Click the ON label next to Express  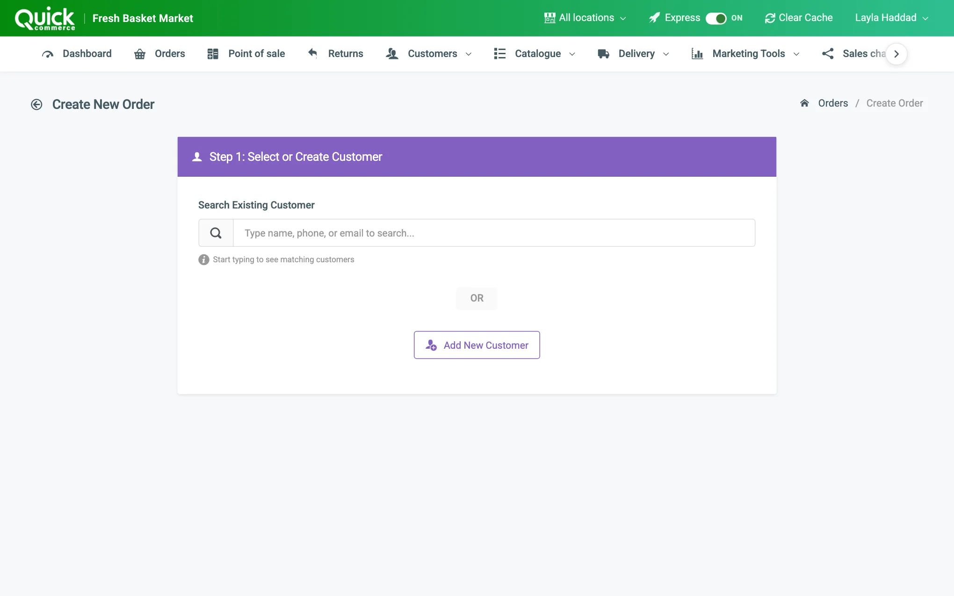(x=737, y=18)
